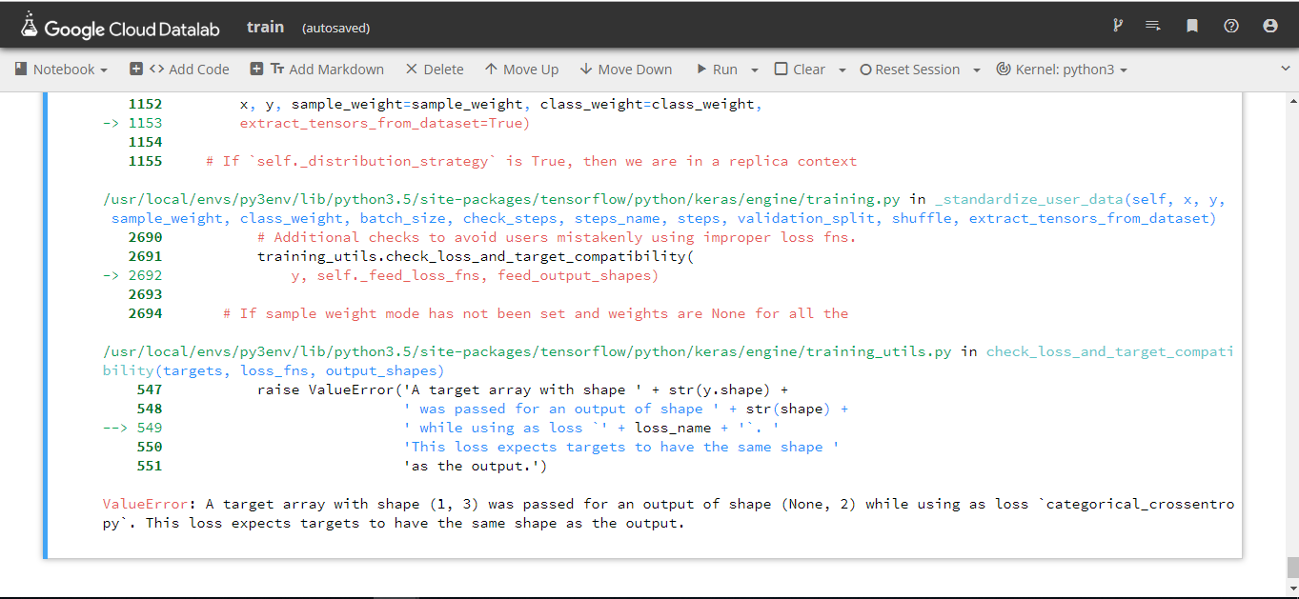The width and height of the screenshot is (1299, 599).
Task: Open the source control icon in header
Action: tap(1117, 25)
